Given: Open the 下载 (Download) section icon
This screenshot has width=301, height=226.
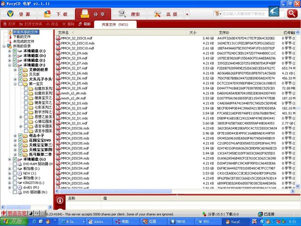Looking at the screenshot, I should pos(48,14).
